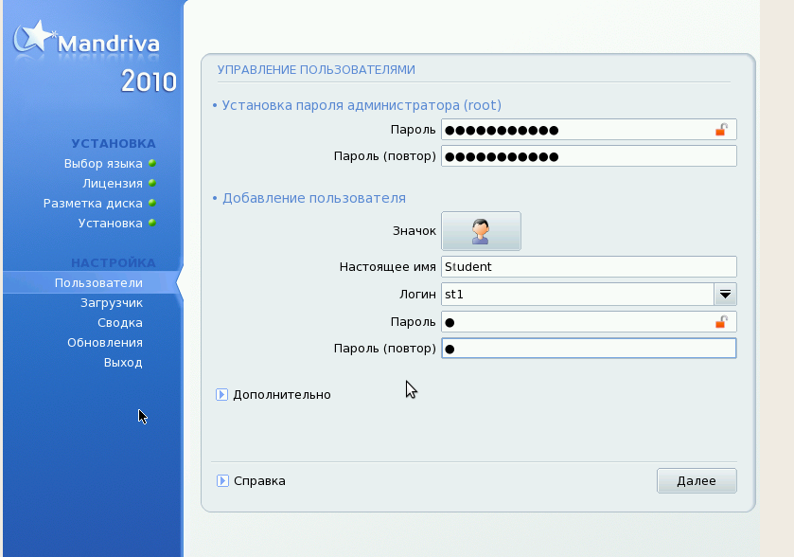794x557 pixels.
Task: Click the НАСТРОЙКА sidebar heading
Action: [x=114, y=262]
